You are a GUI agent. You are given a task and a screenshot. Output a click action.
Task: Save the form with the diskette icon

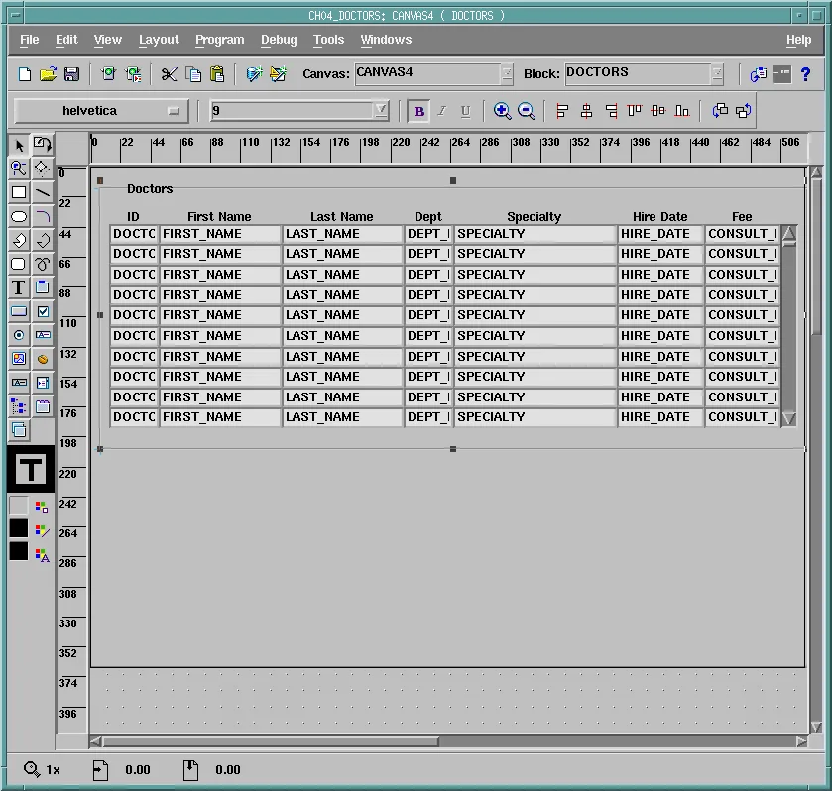(71, 74)
